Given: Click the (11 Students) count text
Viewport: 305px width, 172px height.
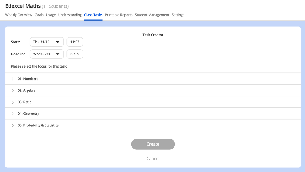Looking at the screenshot, I should point(55,6).
